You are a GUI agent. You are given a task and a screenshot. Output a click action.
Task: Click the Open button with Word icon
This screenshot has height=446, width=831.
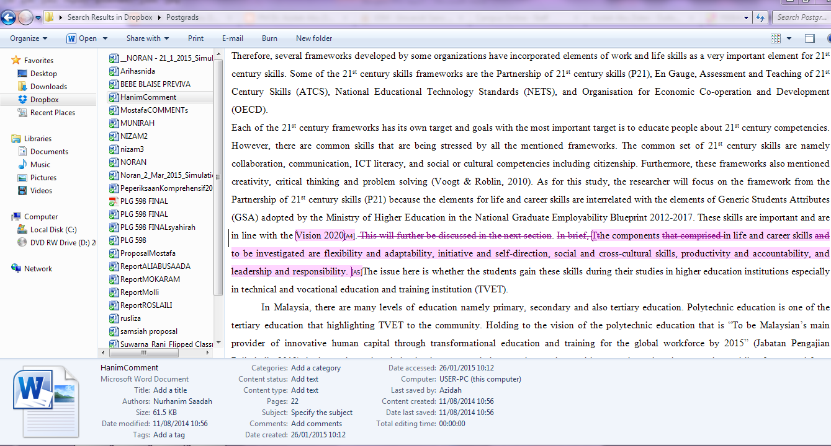click(81, 38)
